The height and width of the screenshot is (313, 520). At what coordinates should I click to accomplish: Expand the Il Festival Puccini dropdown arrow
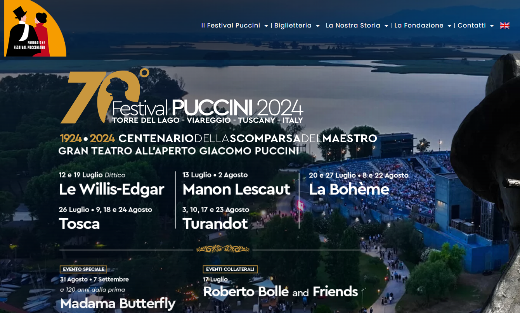point(266,26)
